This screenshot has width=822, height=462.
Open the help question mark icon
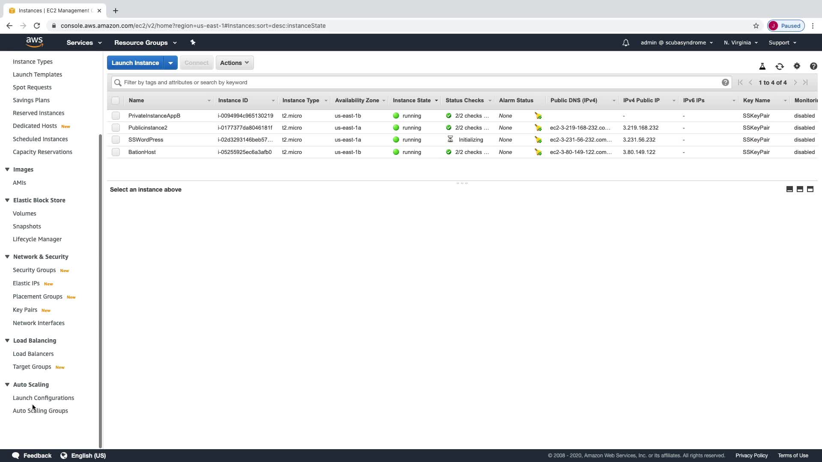point(813,66)
